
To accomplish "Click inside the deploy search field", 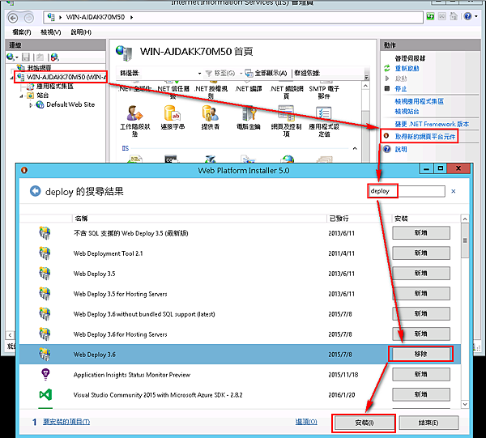I will [407, 191].
